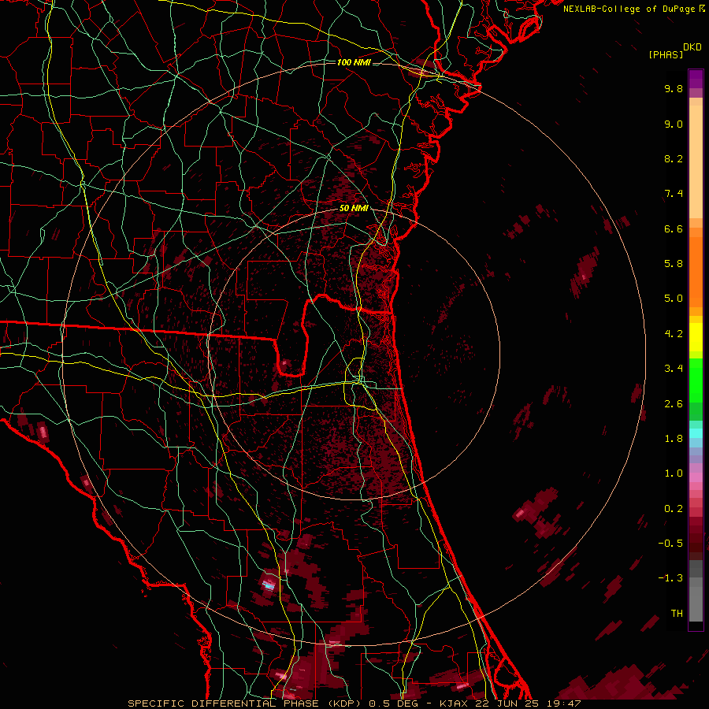
Task: Click the 0.2 scale value
Action: [674, 509]
